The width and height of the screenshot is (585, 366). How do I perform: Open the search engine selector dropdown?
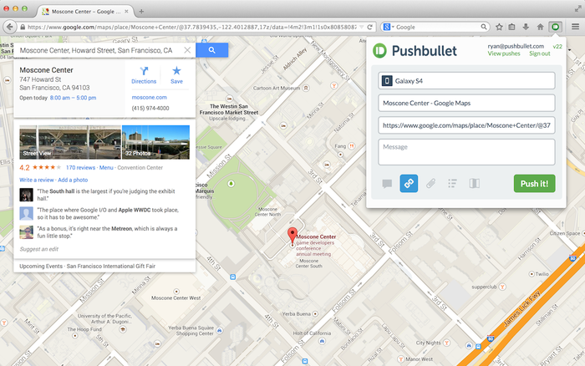point(389,27)
